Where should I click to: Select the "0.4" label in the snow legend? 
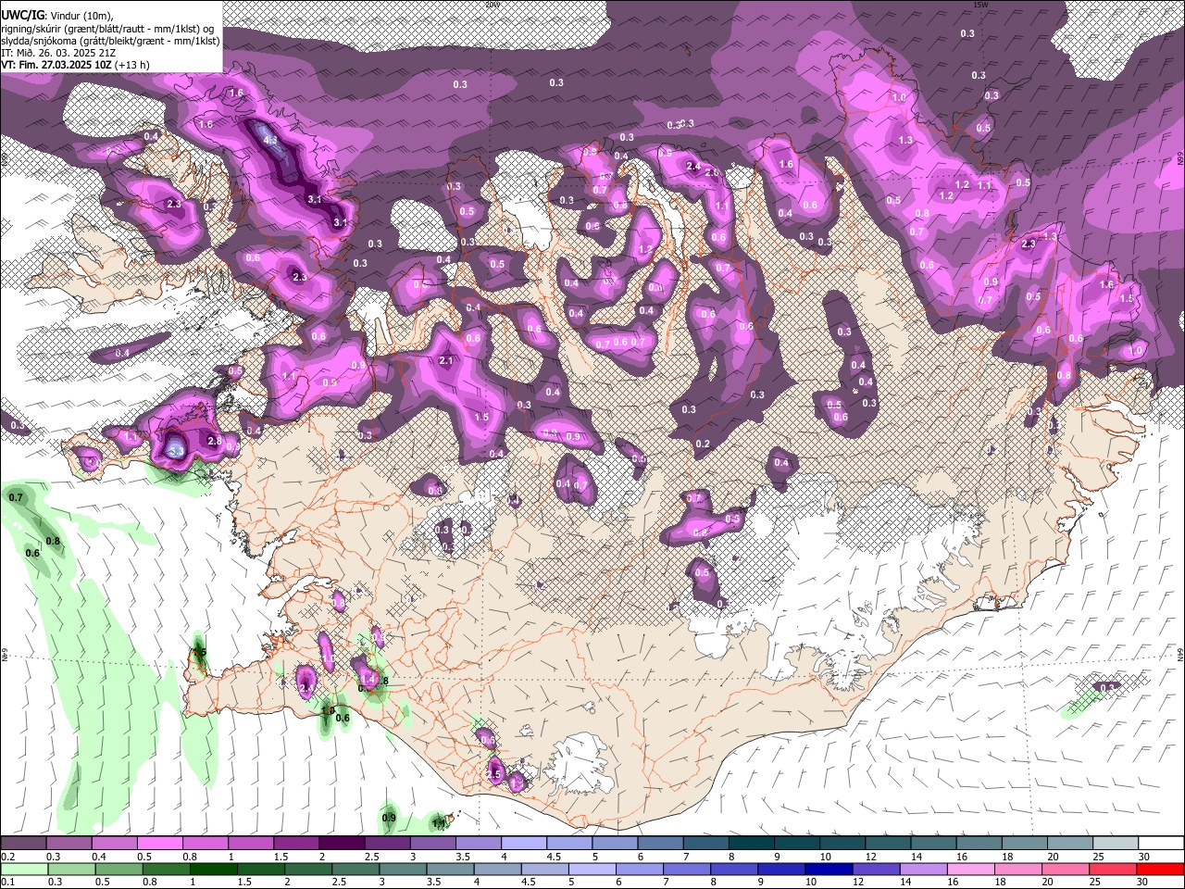click(x=99, y=857)
